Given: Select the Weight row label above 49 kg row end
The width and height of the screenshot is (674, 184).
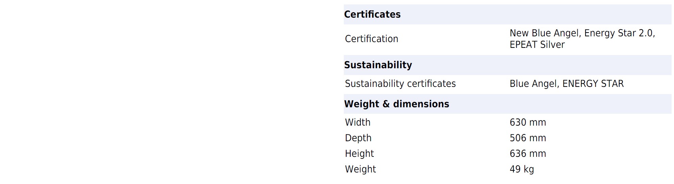Looking at the screenshot, I should [x=360, y=169].
